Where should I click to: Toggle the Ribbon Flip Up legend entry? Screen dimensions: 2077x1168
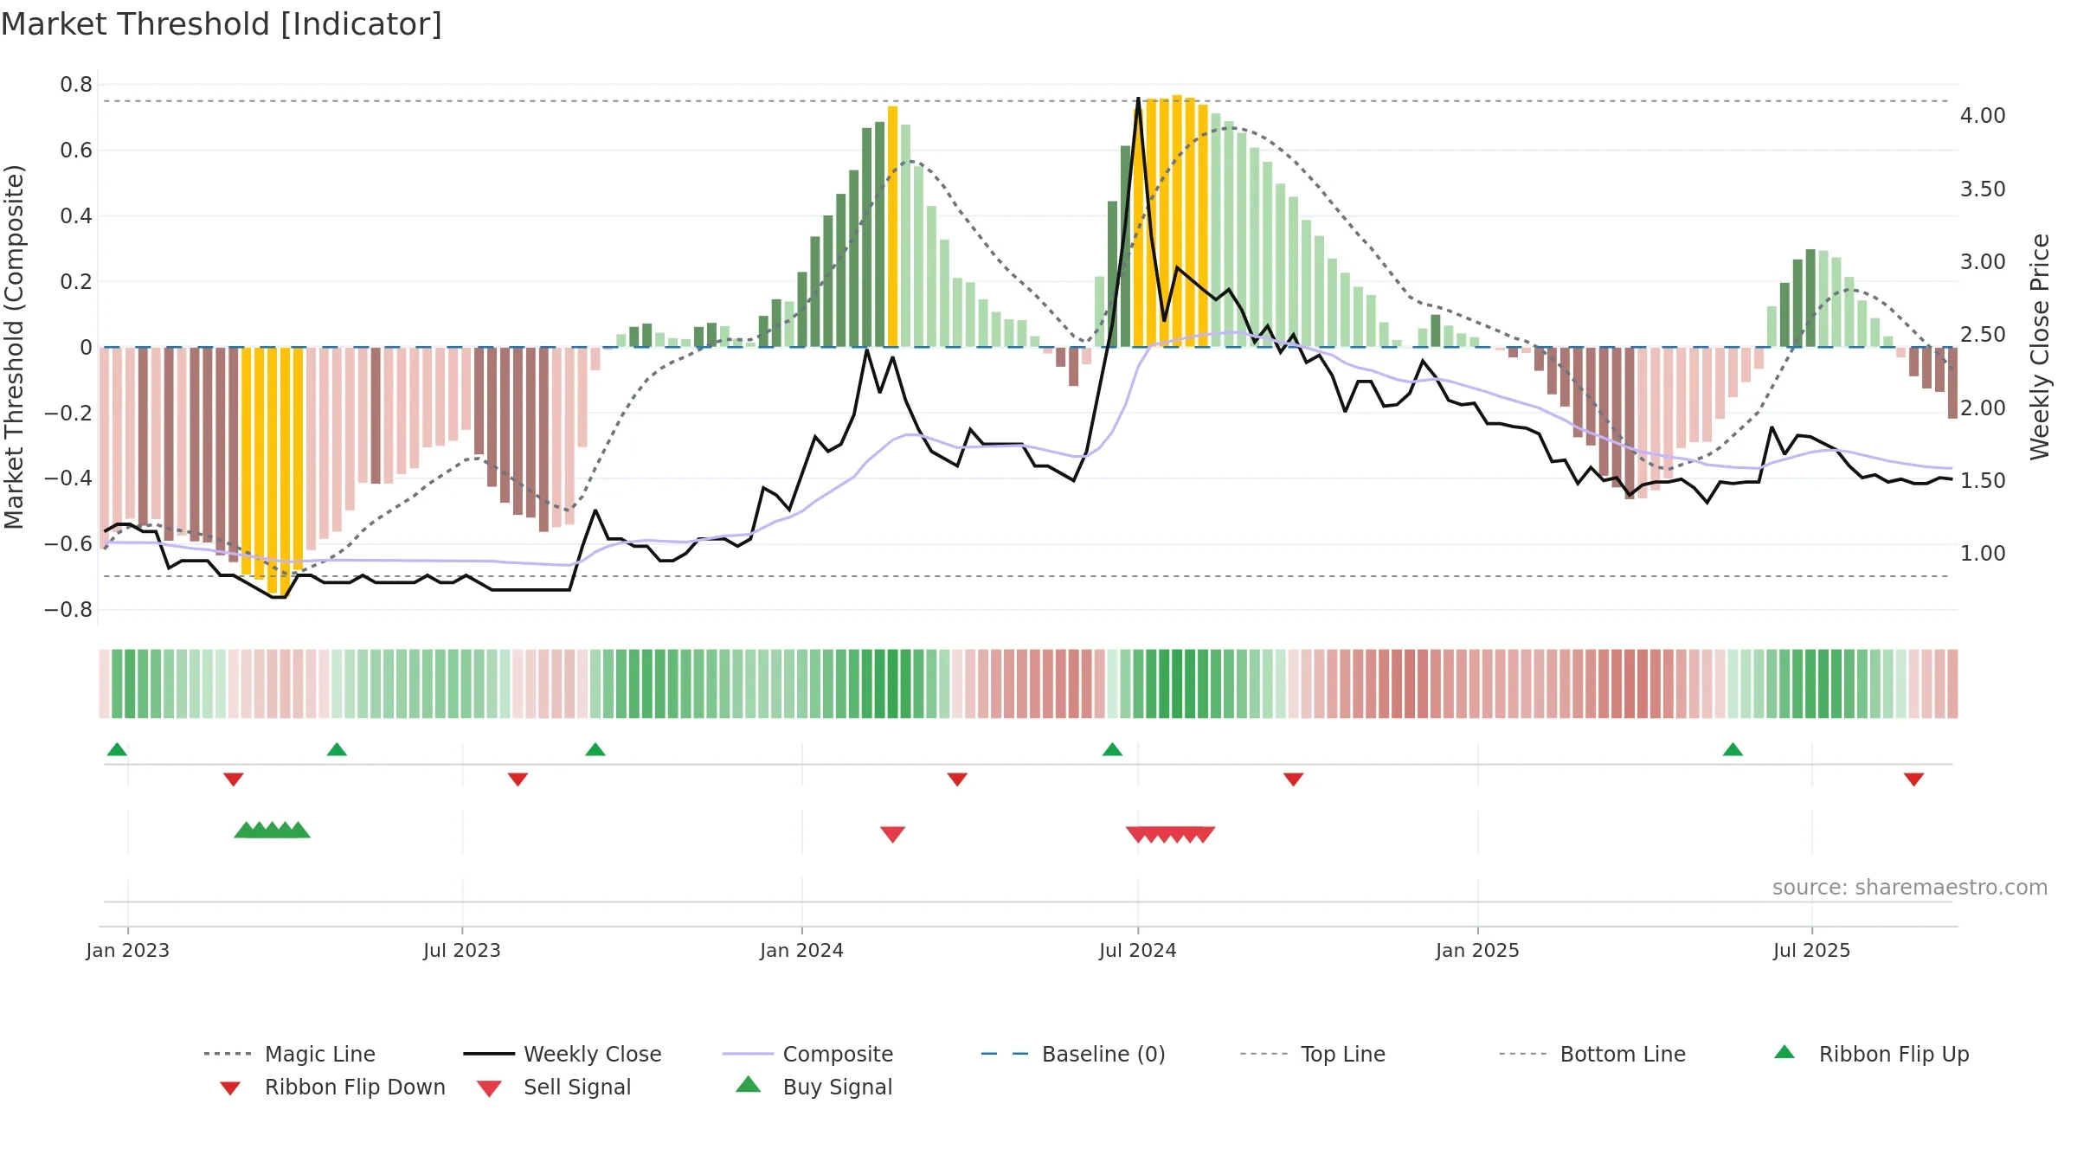point(1872,1054)
